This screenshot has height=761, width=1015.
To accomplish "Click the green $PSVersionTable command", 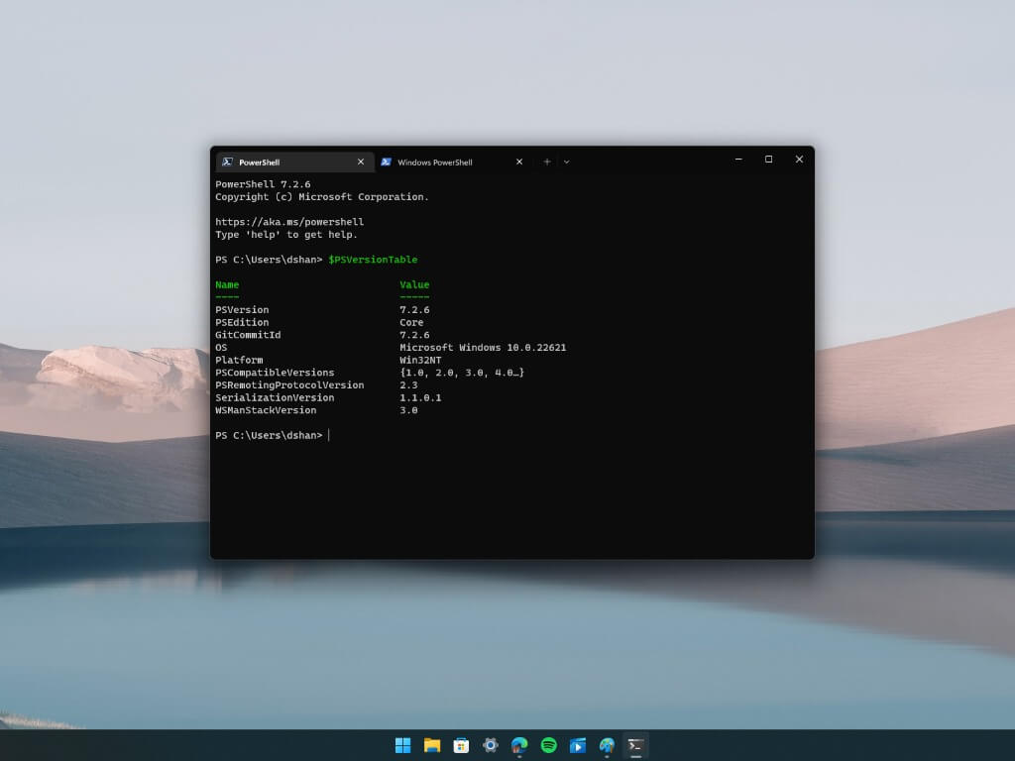I will tap(373, 260).
